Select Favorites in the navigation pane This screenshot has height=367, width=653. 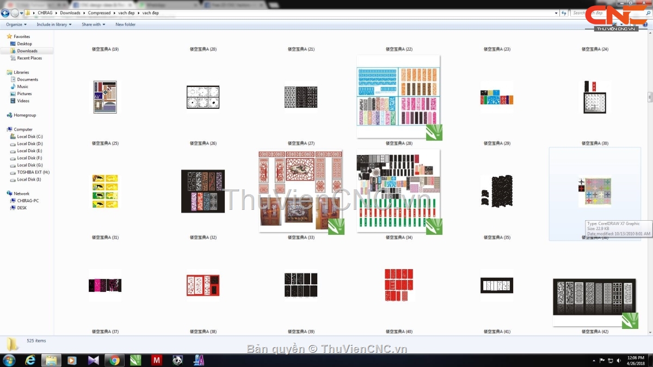point(18,36)
